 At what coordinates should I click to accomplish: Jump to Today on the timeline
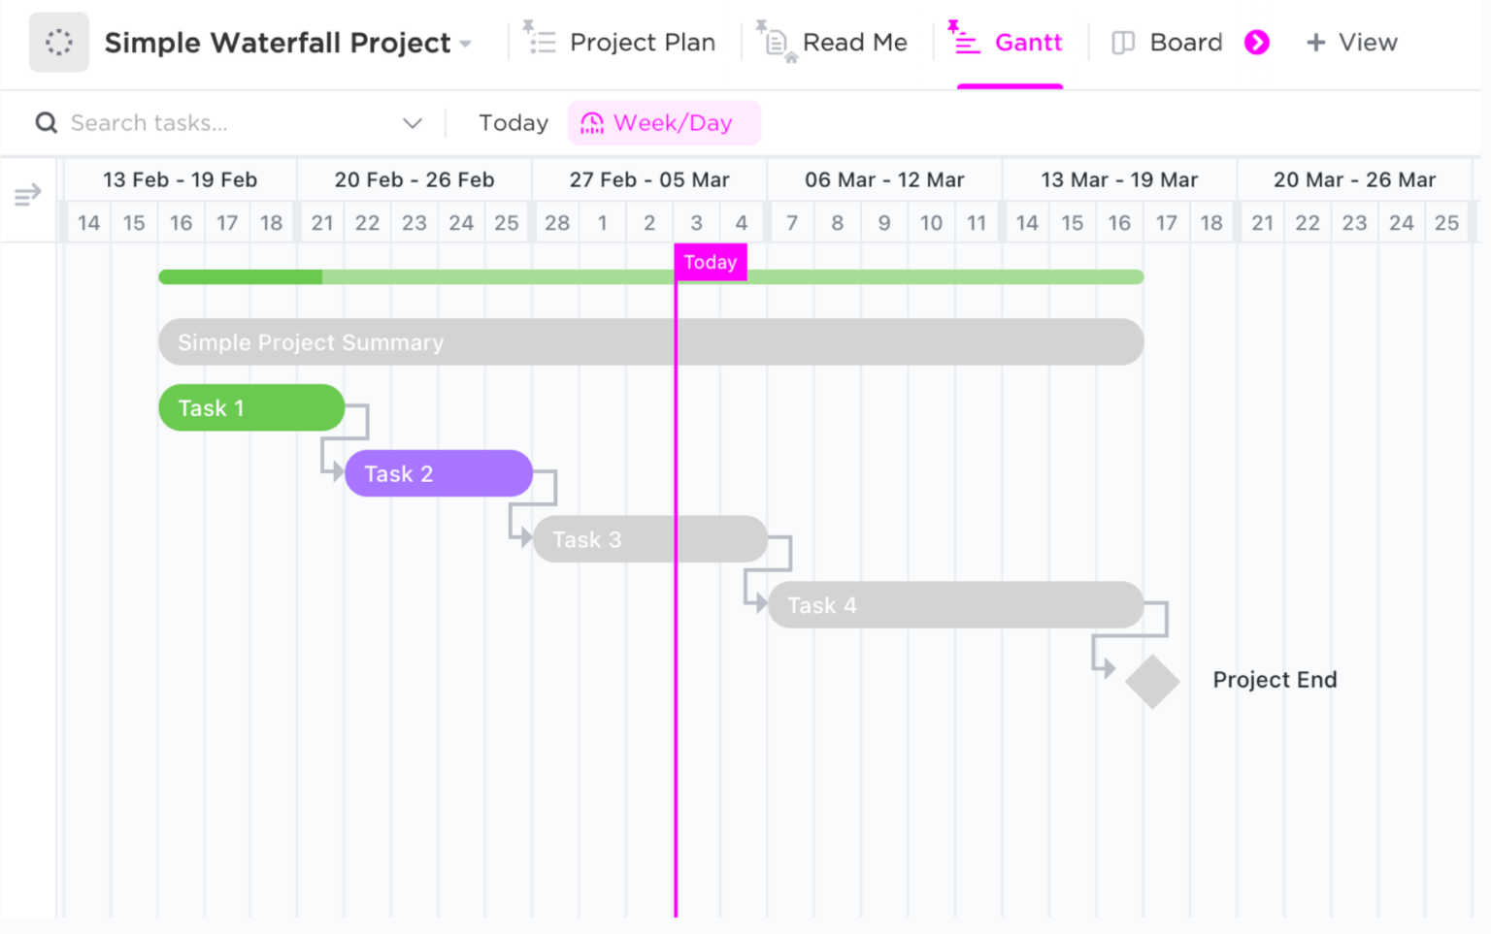pyautogui.click(x=513, y=122)
